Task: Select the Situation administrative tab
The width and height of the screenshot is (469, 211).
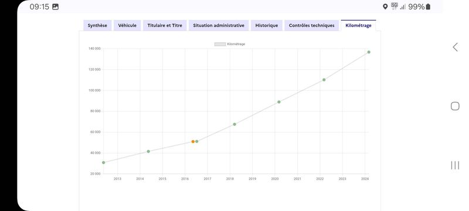Action: click(219, 25)
